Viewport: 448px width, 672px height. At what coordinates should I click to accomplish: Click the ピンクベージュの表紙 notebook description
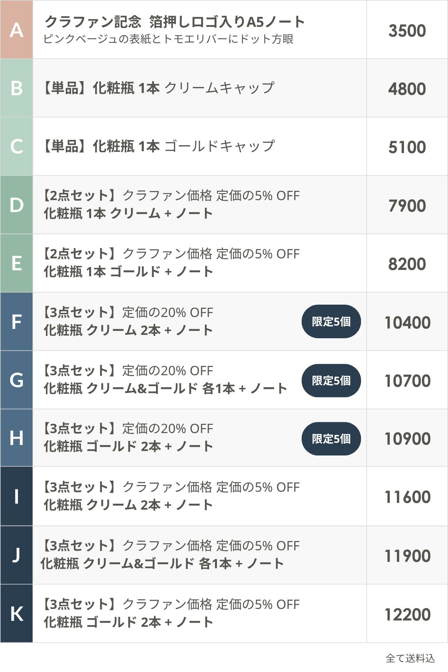[x=168, y=39]
